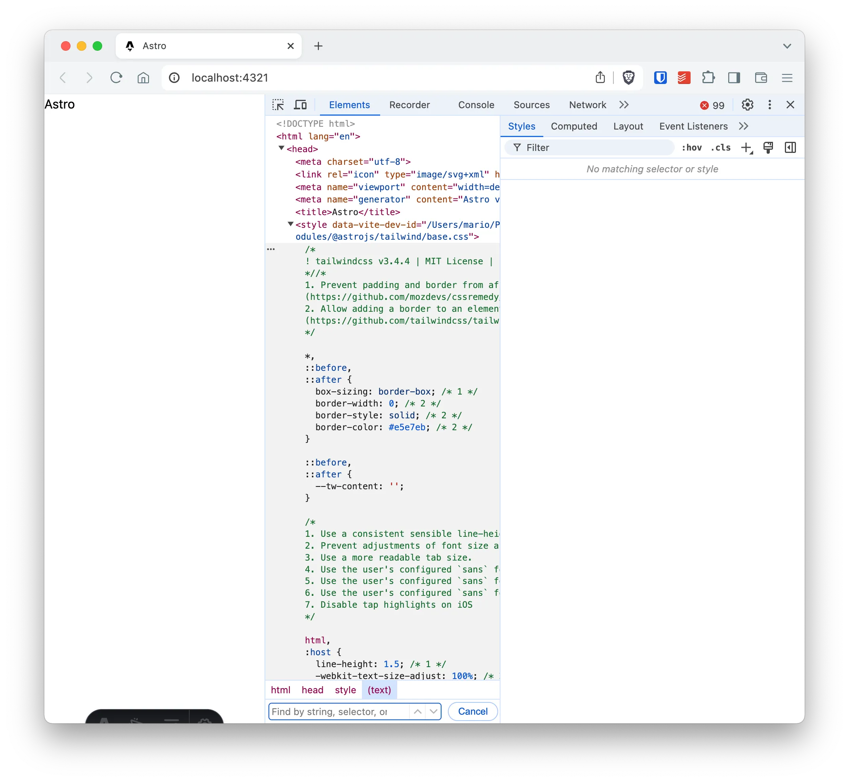This screenshot has width=849, height=782.
Task: Select the Layout sidebar tab
Action: tap(628, 126)
